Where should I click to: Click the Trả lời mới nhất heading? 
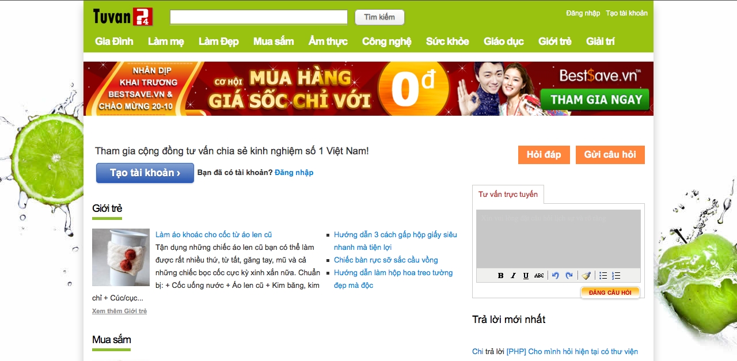pos(509,320)
